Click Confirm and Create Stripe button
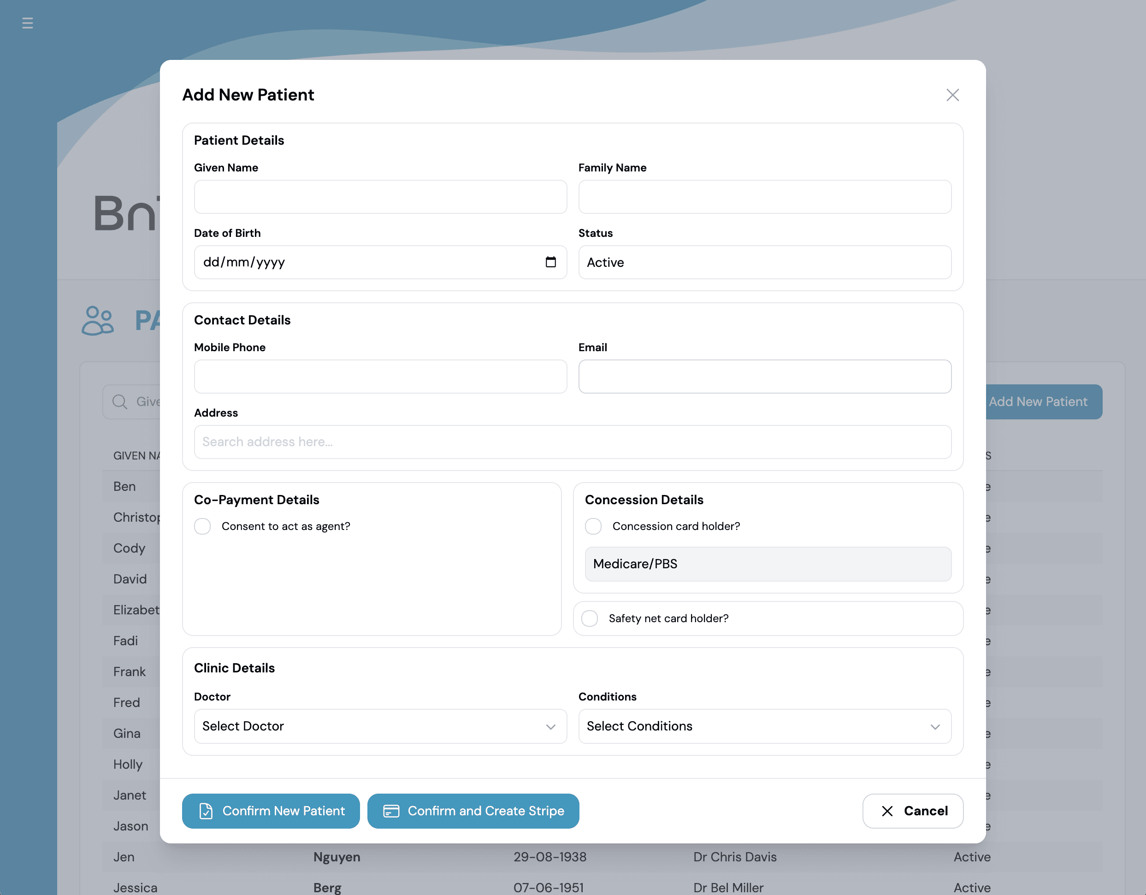 click(473, 811)
